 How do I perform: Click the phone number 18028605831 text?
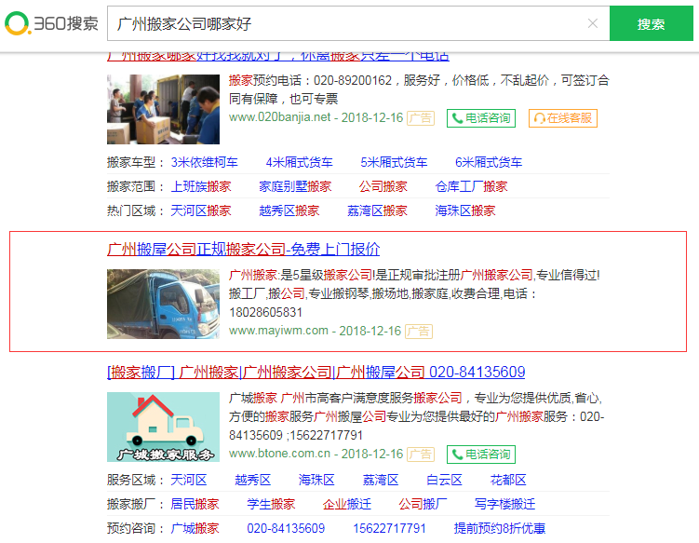265,312
